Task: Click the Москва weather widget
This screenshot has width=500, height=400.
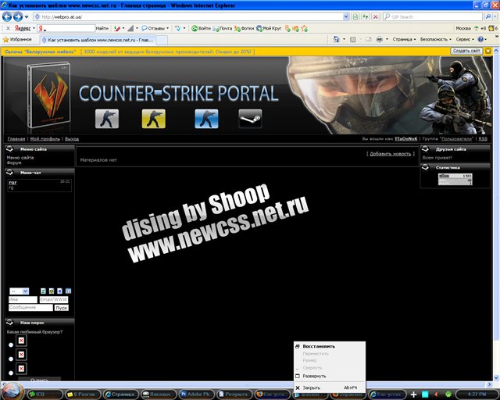Action: coord(471,29)
